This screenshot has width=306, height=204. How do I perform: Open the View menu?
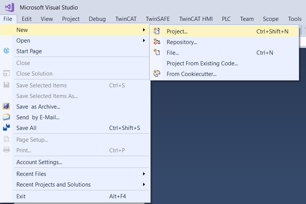click(x=47, y=19)
